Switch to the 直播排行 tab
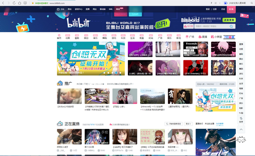The height and width of the screenshot is (156, 255). click(x=199, y=124)
